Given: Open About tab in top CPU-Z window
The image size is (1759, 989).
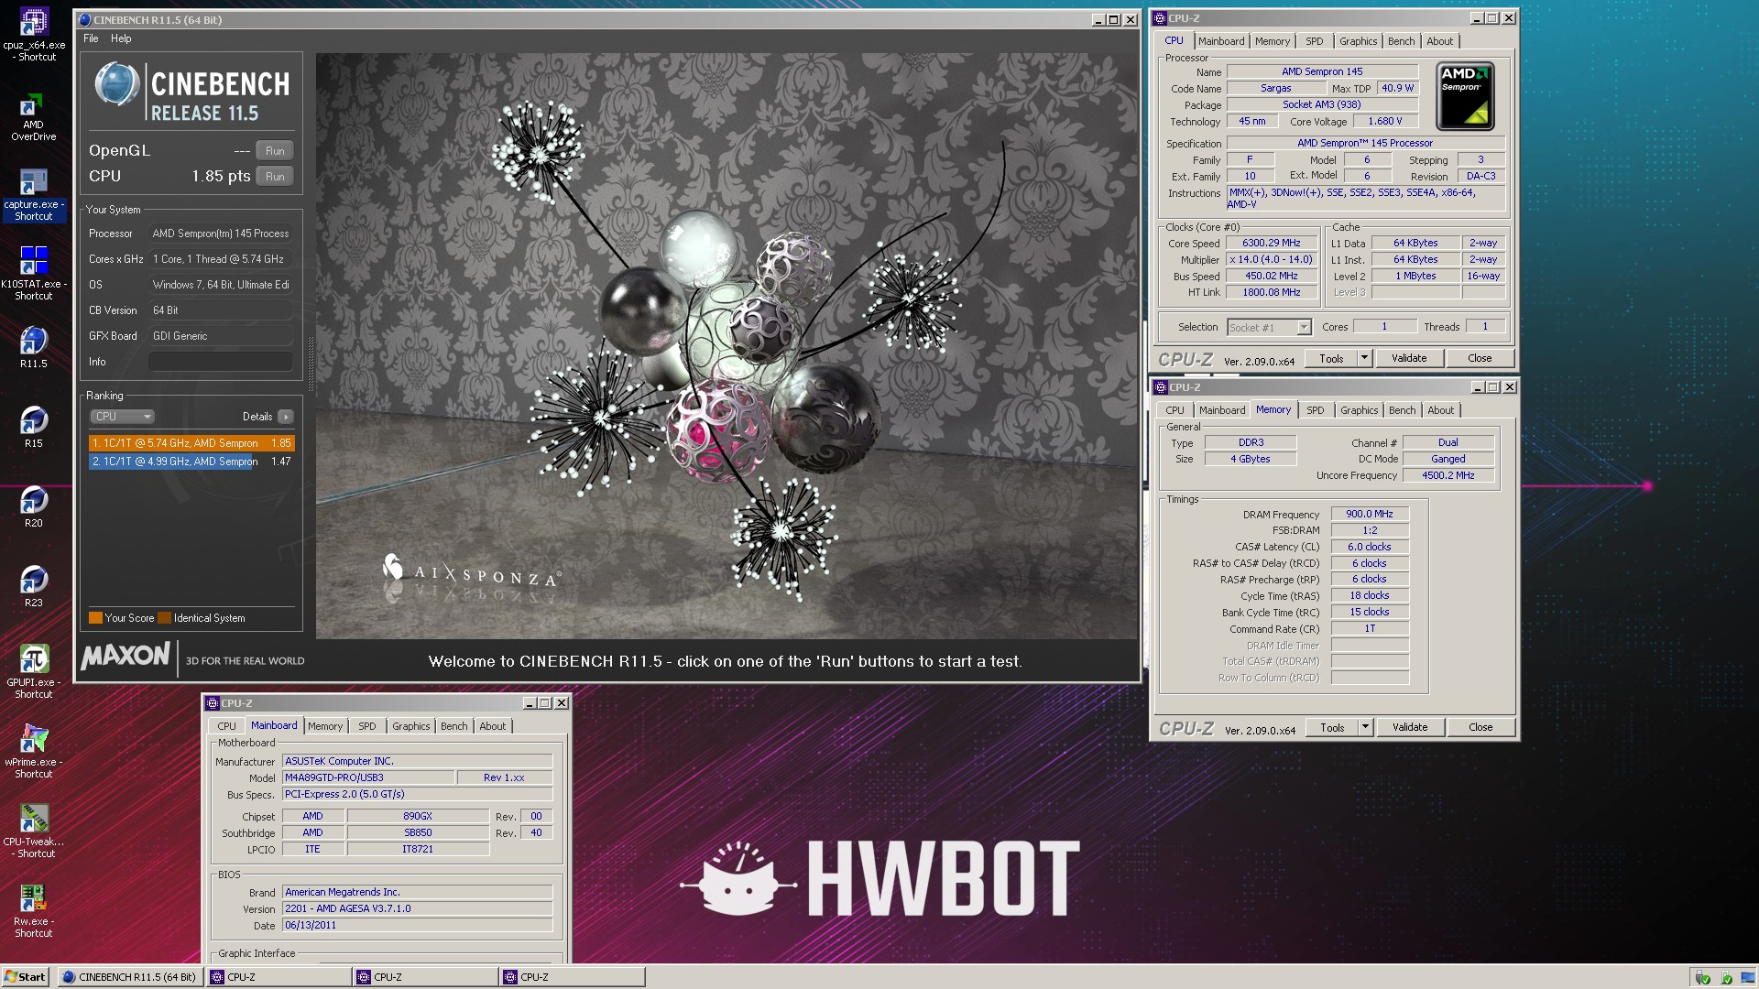Looking at the screenshot, I should point(1439,41).
